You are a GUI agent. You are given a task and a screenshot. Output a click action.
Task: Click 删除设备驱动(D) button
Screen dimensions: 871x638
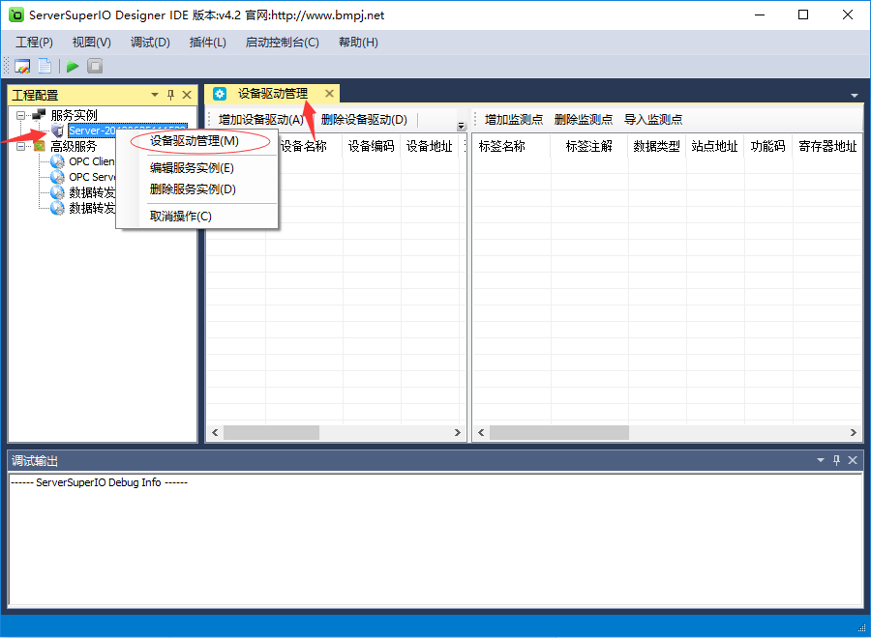click(364, 120)
